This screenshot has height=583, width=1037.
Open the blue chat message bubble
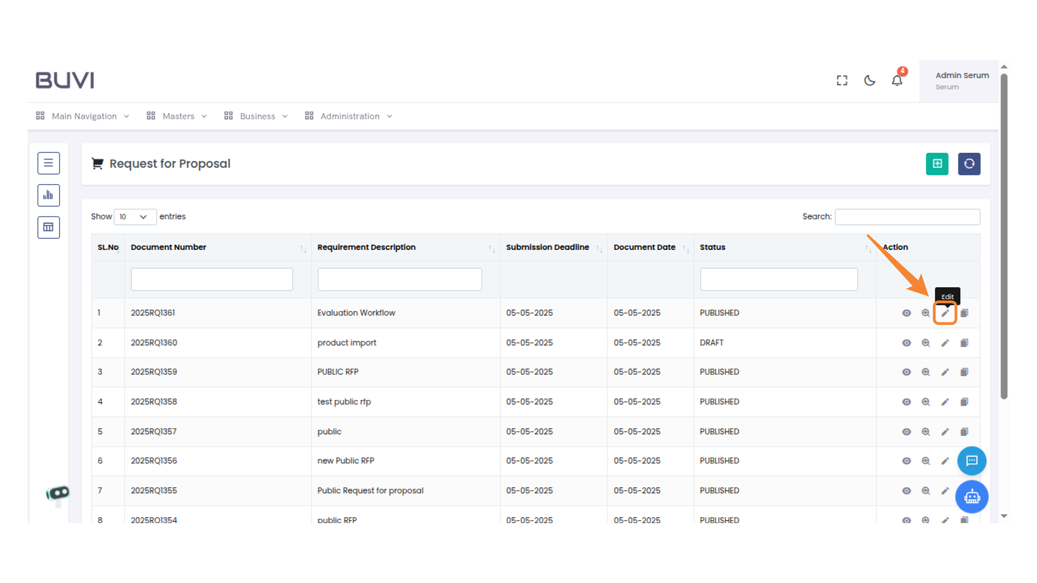coord(972,460)
